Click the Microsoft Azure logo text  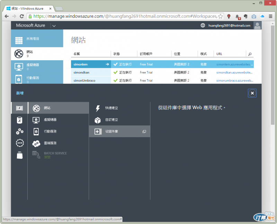point(30,25)
